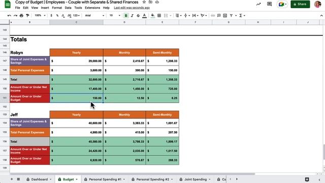Image resolution: width=325 pixels, height=183 pixels.
Task: Open the Arial font dropdown
Action: pyautogui.click(x=94, y=16)
